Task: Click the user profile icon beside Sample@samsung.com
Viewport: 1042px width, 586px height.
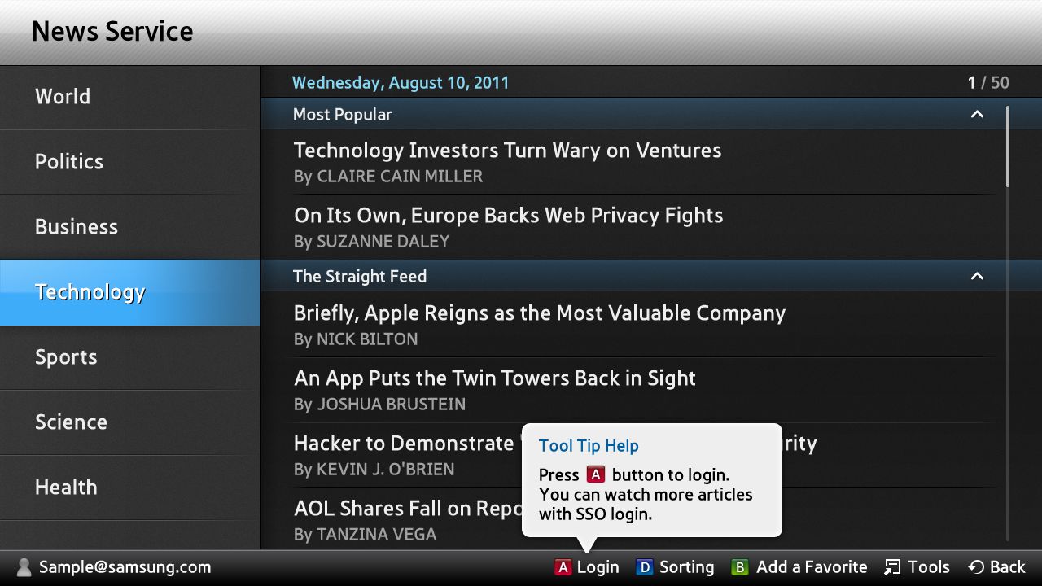Action: point(24,567)
